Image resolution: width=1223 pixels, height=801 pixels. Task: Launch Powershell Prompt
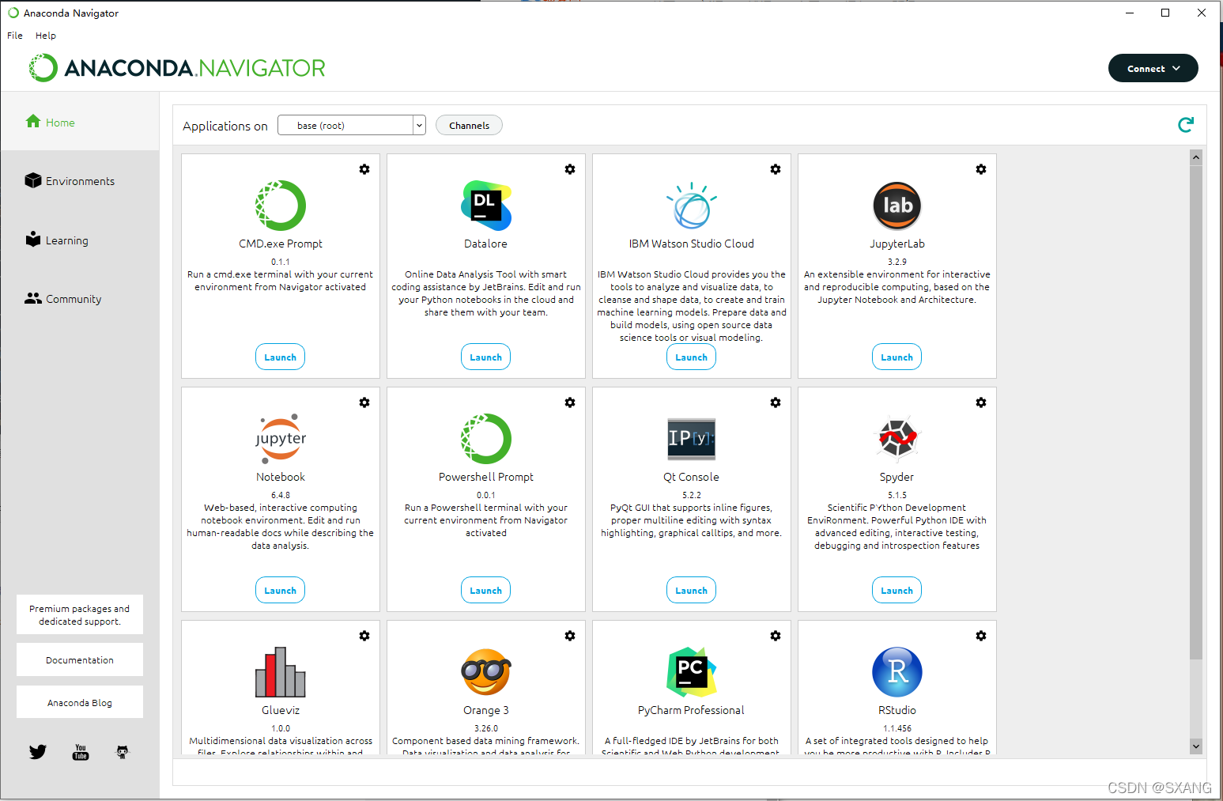pyautogui.click(x=486, y=590)
